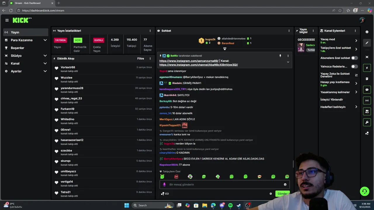The image size is (374, 210).
Task: Toggle Yalnızca ifadelerle switch
Action: [x=354, y=66]
